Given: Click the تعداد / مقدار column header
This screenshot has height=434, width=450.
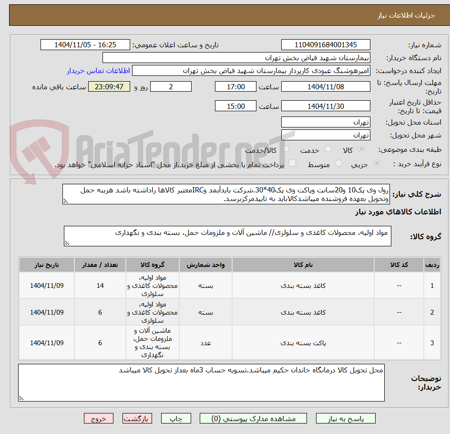Looking at the screenshot, I should [100, 265].
